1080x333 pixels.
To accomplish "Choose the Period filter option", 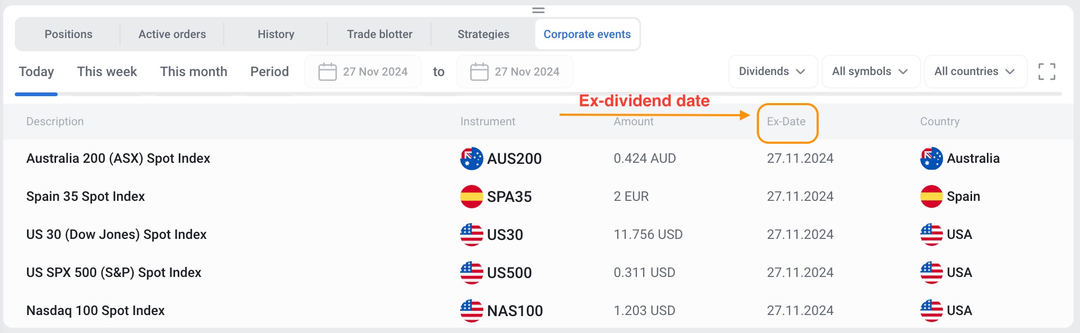I will tap(269, 72).
